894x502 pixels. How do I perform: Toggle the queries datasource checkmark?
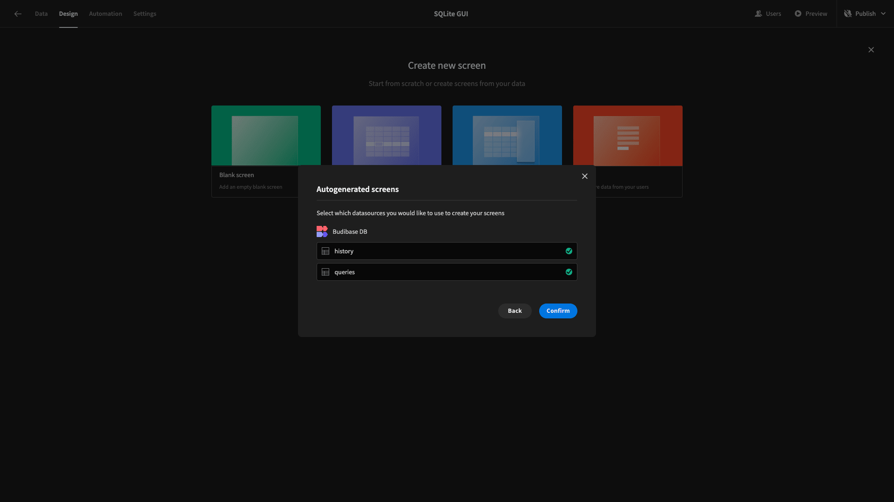point(569,272)
